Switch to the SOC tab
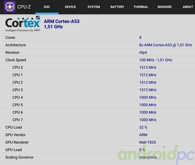195x165 pixels. (47, 7)
